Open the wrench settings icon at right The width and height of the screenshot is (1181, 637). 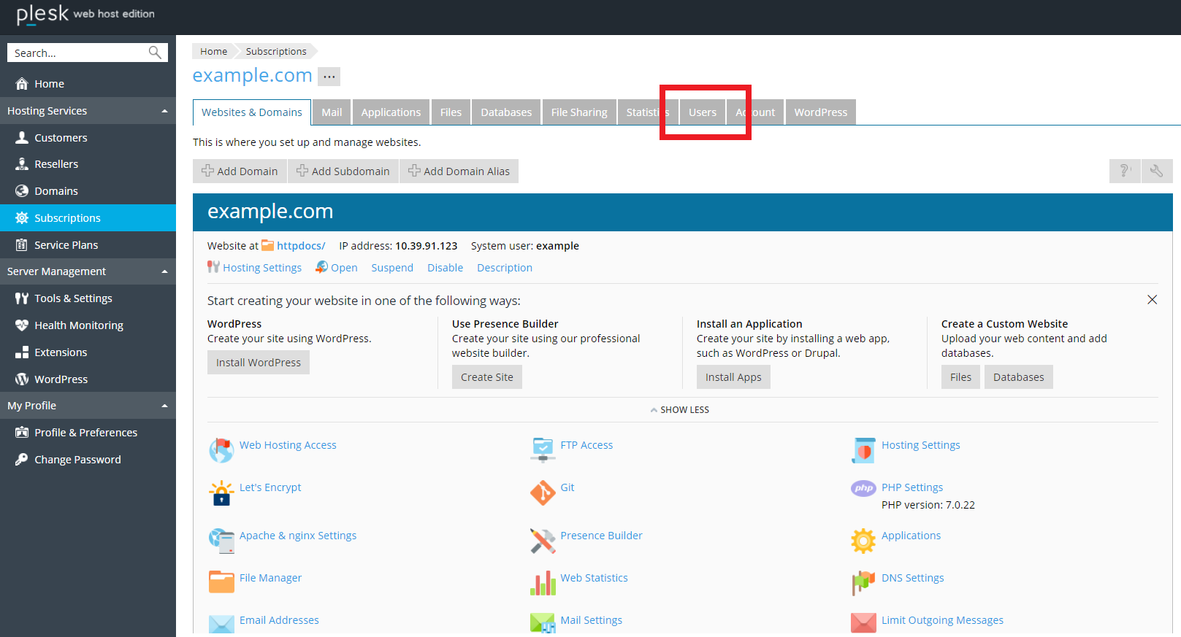coord(1157,171)
